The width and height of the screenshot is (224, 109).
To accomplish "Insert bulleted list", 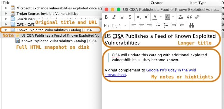I will [158, 25].
